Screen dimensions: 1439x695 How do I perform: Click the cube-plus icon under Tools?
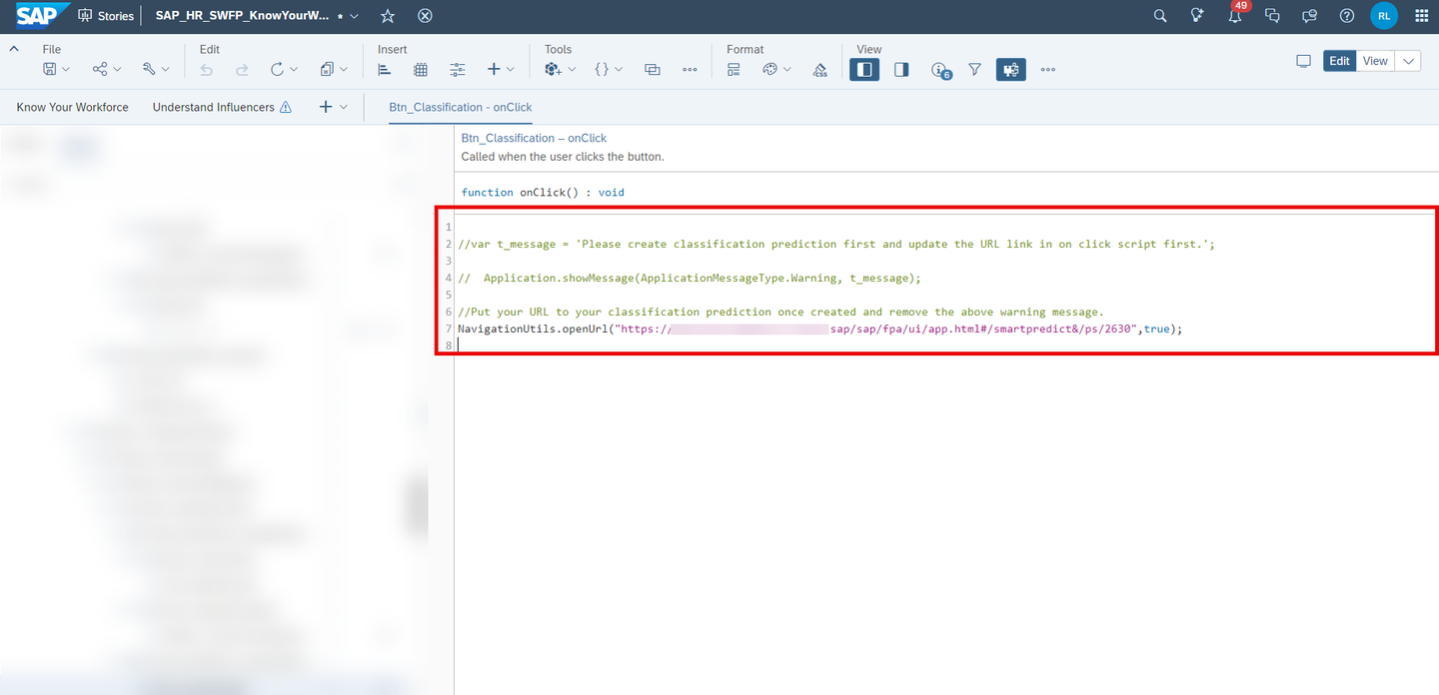(554, 70)
